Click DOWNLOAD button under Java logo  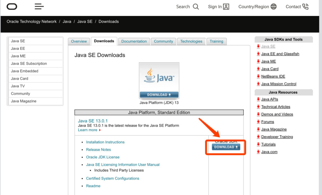coord(159,95)
